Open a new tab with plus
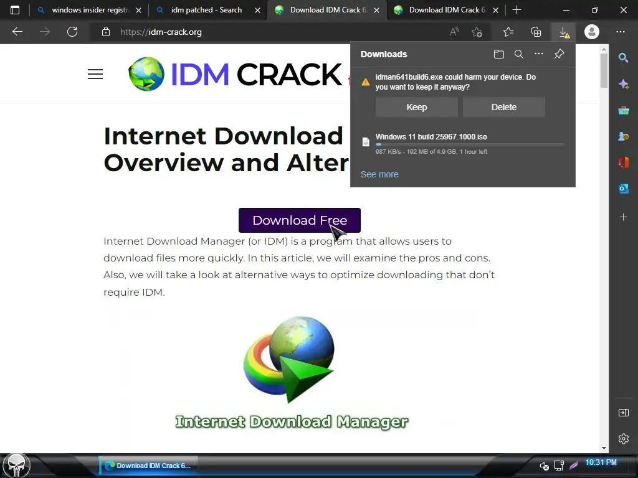The height and width of the screenshot is (478, 638). (517, 10)
